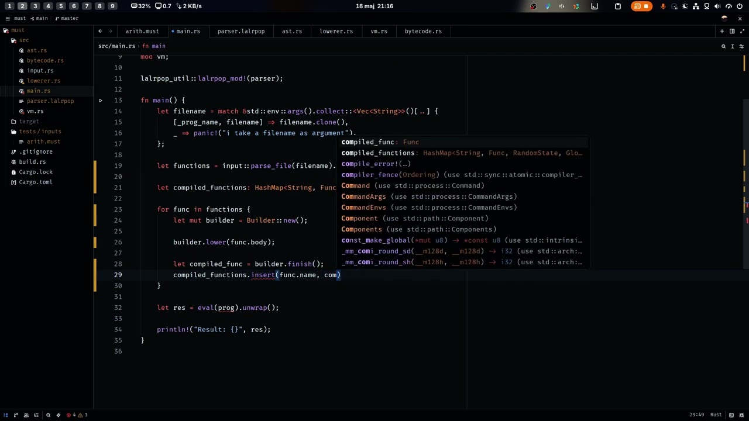The image size is (749, 421).
Task: Collapse the src folder
Action: [23, 40]
